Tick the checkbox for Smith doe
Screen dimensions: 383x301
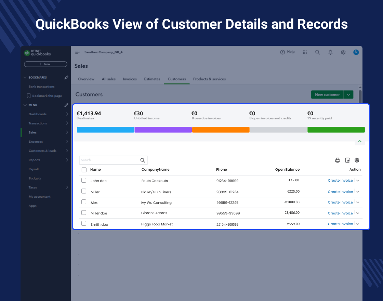[84, 223]
